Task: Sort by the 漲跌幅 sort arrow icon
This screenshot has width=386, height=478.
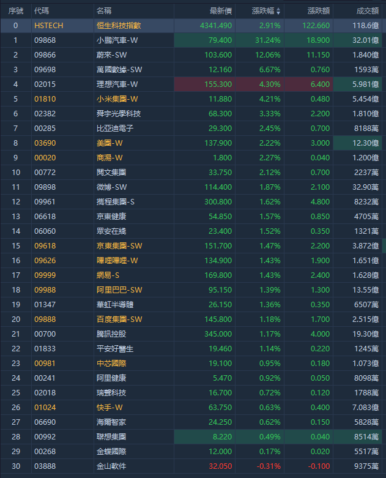Action: (278, 11)
